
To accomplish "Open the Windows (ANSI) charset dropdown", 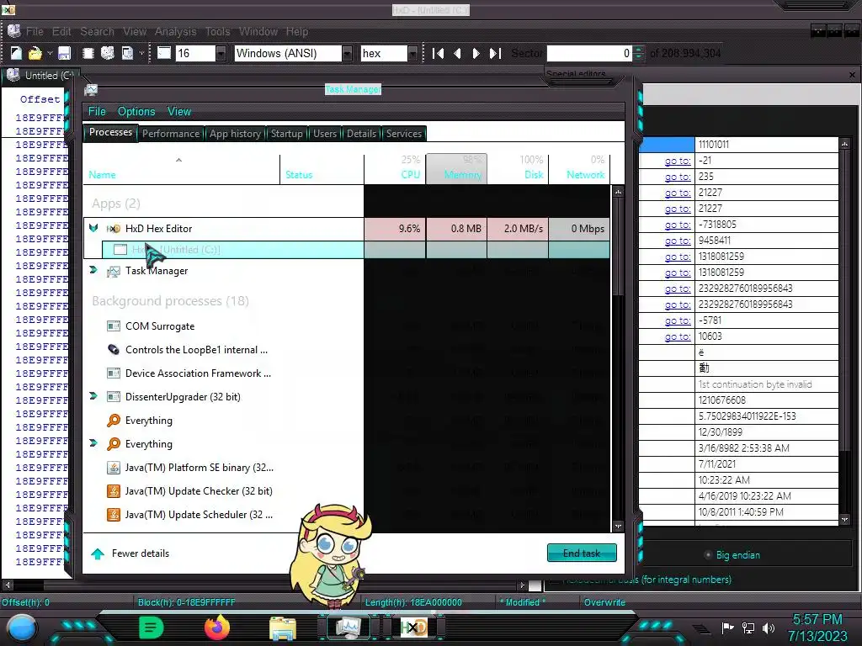I will tap(347, 53).
